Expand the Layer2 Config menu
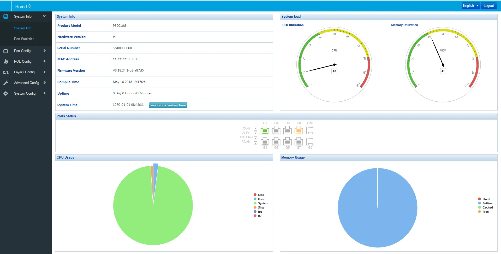The height and width of the screenshot is (254, 501). click(26, 72)
